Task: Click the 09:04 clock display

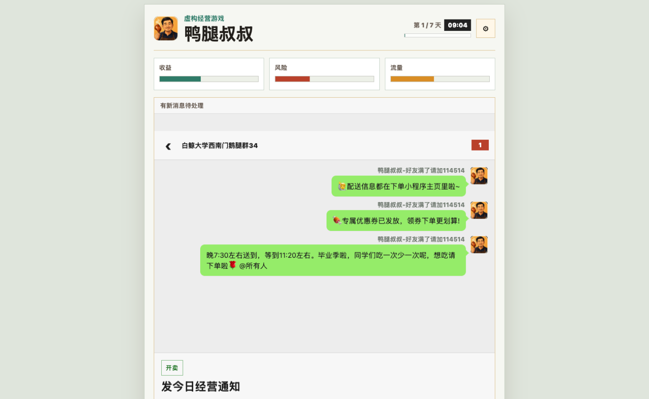Action: pyautogui.click(x=457, y=25)
